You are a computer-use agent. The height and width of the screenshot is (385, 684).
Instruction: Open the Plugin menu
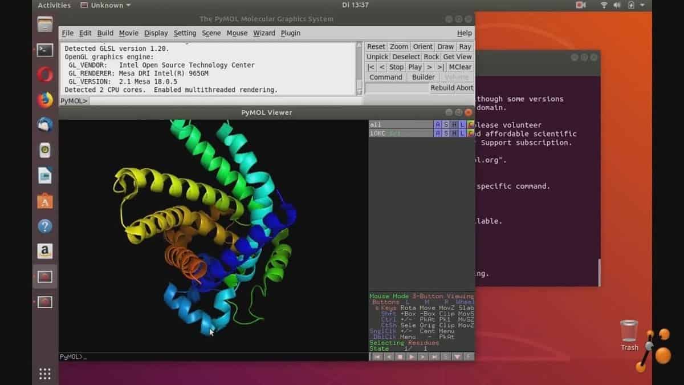291,33
